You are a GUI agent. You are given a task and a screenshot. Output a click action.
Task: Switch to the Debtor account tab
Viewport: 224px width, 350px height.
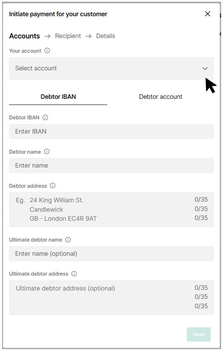pos(161,97)
